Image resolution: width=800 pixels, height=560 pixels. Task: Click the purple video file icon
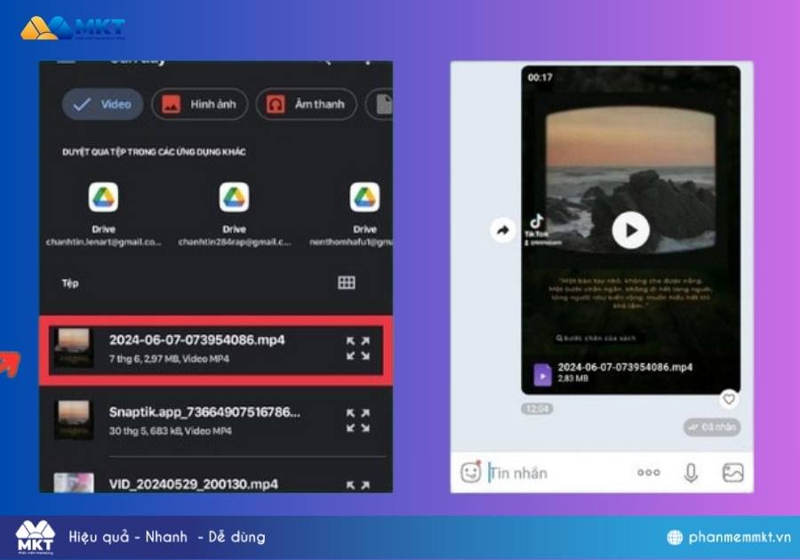542,375
